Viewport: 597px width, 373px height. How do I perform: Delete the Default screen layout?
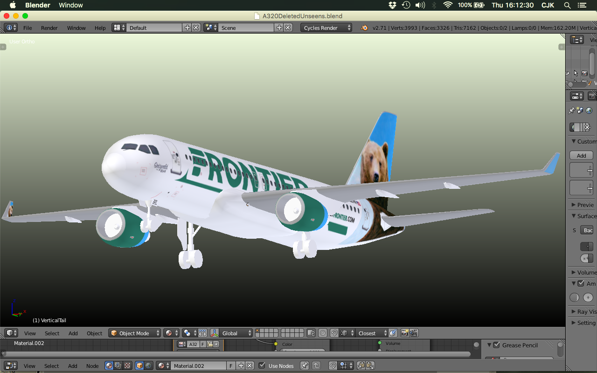pos(196,28)
